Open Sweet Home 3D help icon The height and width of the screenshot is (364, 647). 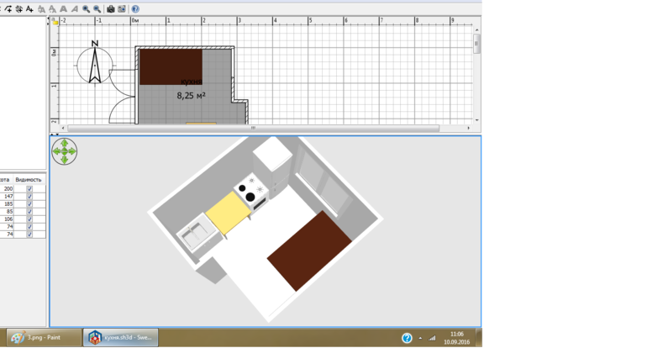135,9
